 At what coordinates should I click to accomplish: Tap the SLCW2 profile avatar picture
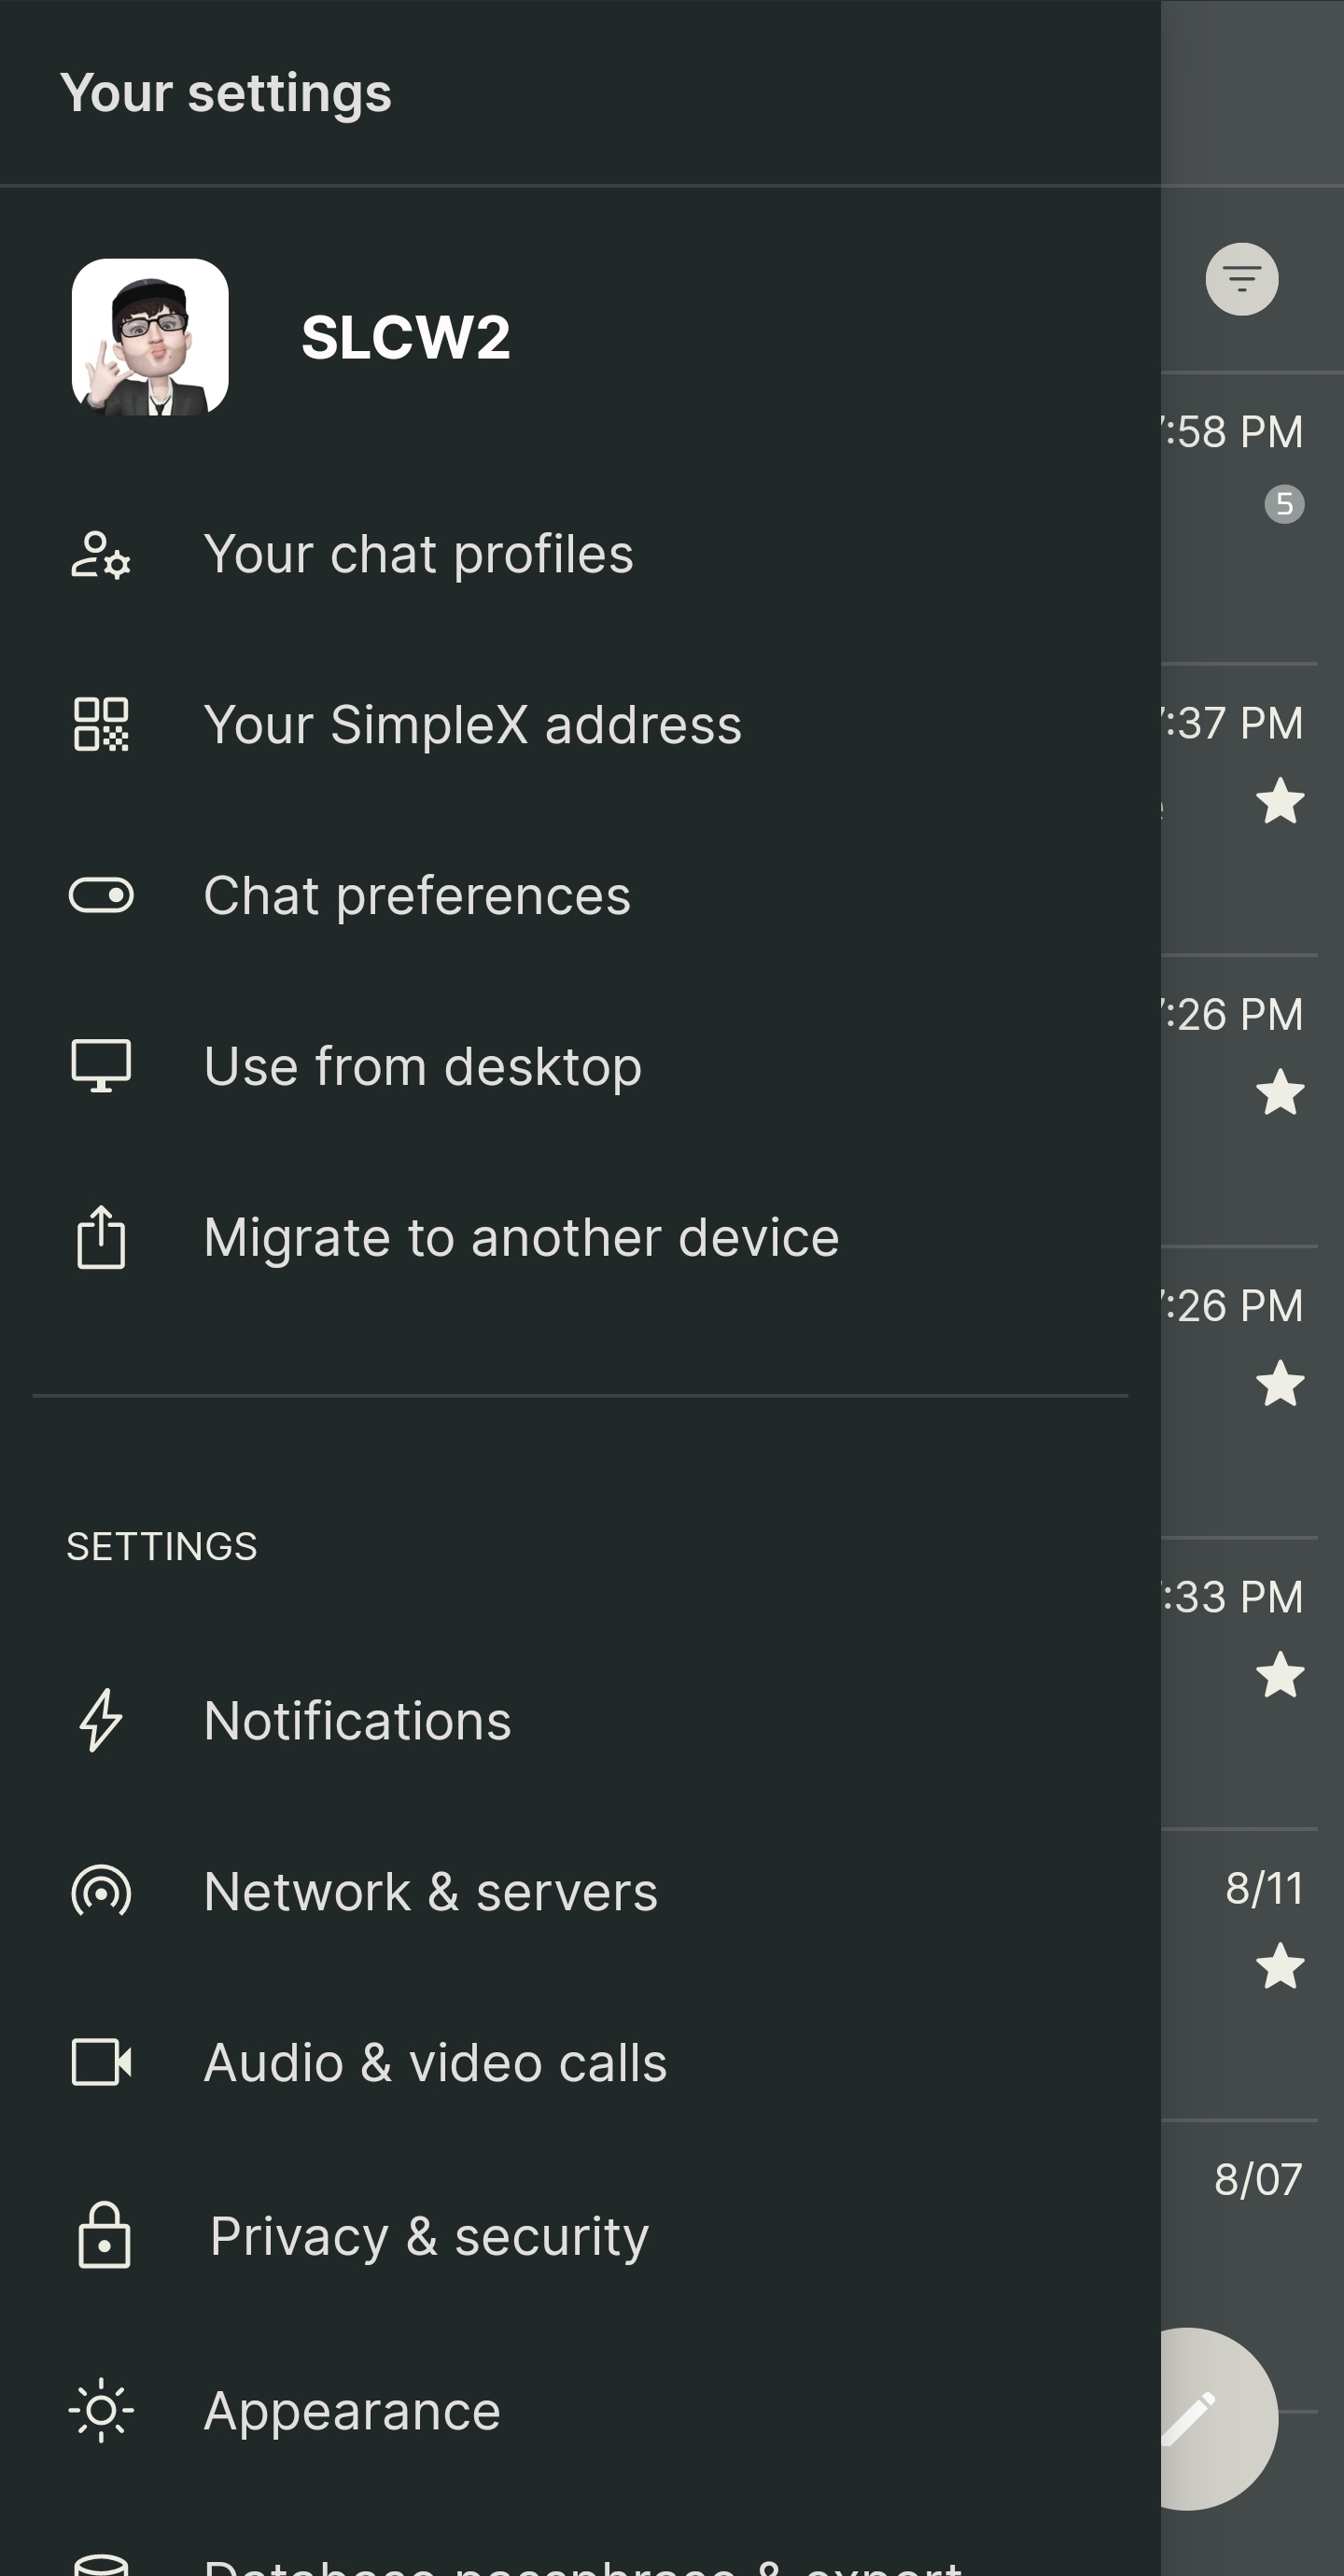(150, 337)
